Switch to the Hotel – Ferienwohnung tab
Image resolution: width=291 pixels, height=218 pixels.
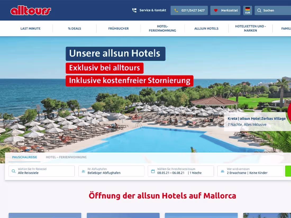coord(66,157)
